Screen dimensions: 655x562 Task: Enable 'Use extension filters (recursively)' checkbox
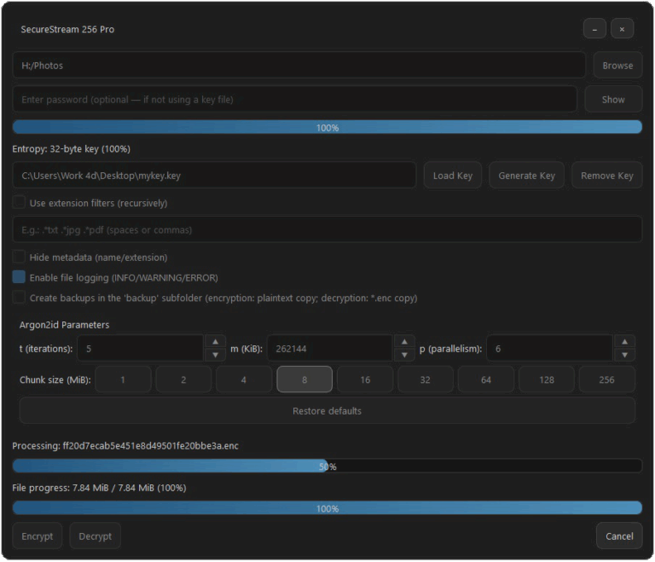[x=19, y=203]
